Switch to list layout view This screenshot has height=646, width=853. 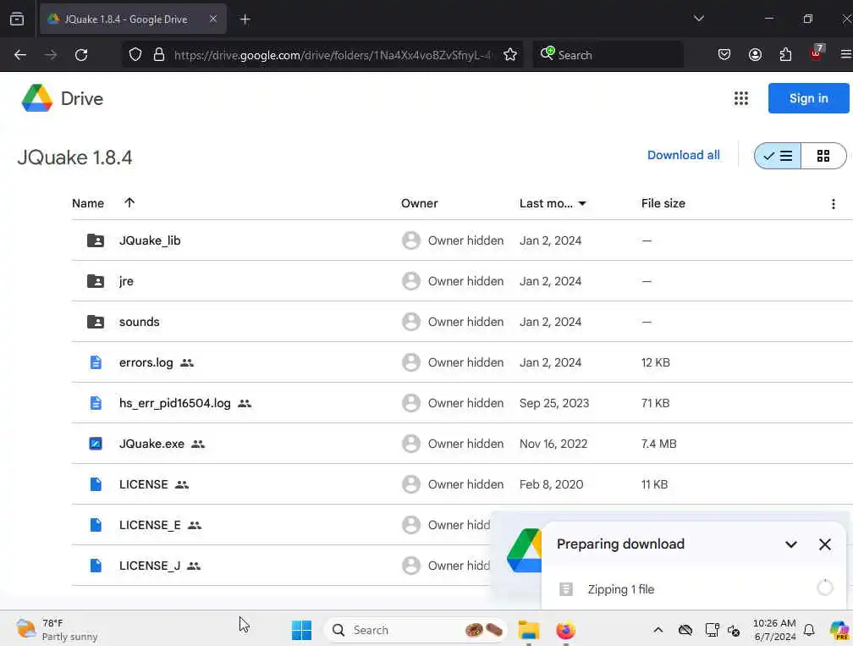(x=778, y=156)
